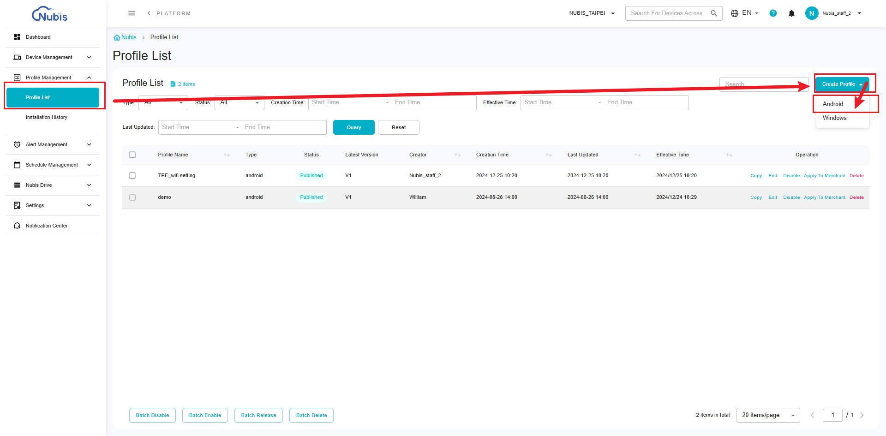Click Batch Delete button
This screenshot has width=886, height=436.
[x=311, y=415]
